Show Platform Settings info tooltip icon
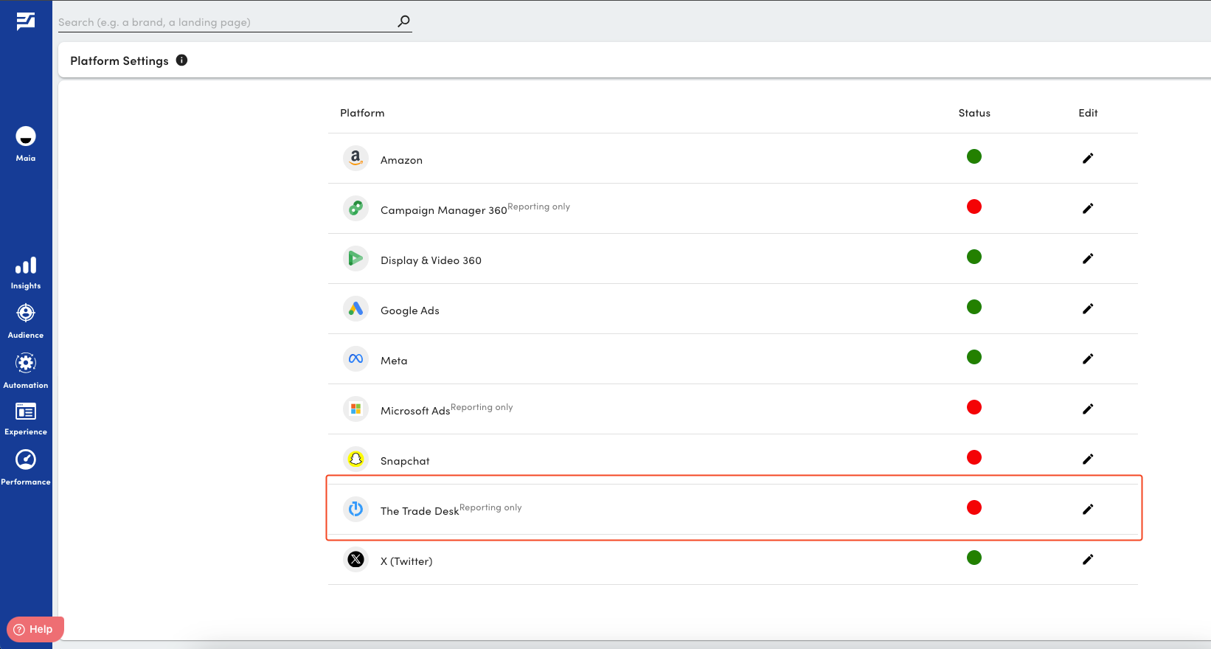Screen dimensions: 1211x649 click(x=182, y=60)
